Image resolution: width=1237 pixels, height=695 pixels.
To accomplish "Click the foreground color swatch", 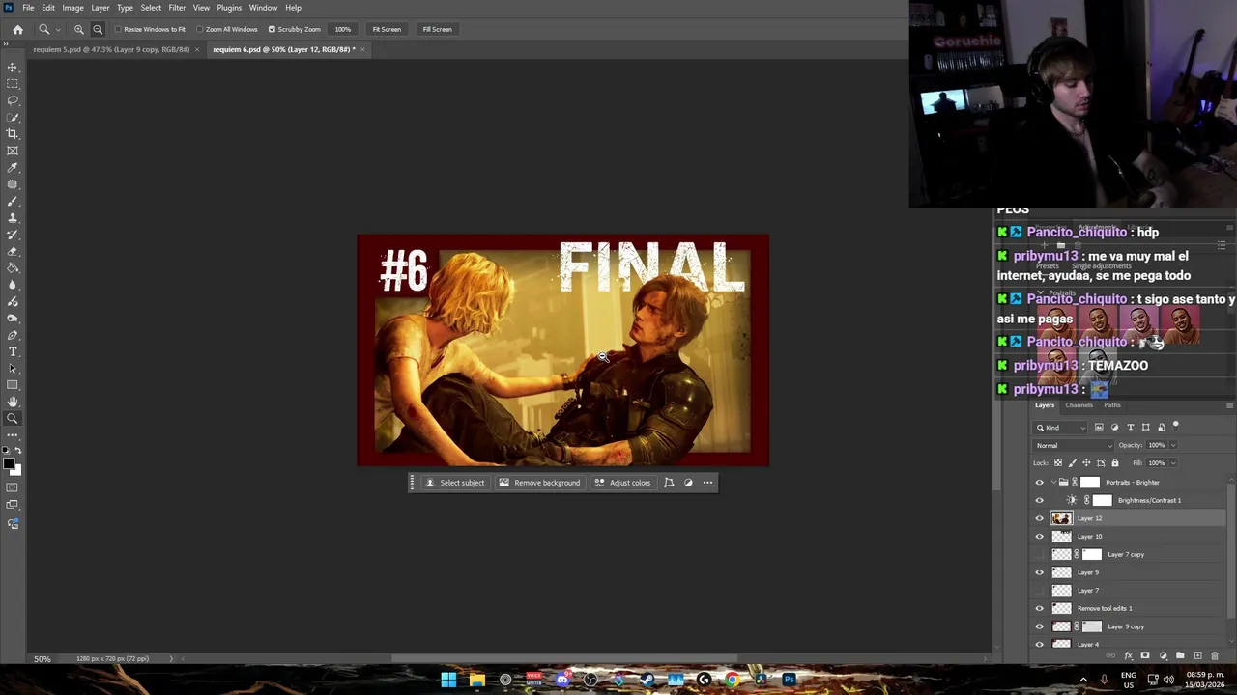I will [9, 464].
